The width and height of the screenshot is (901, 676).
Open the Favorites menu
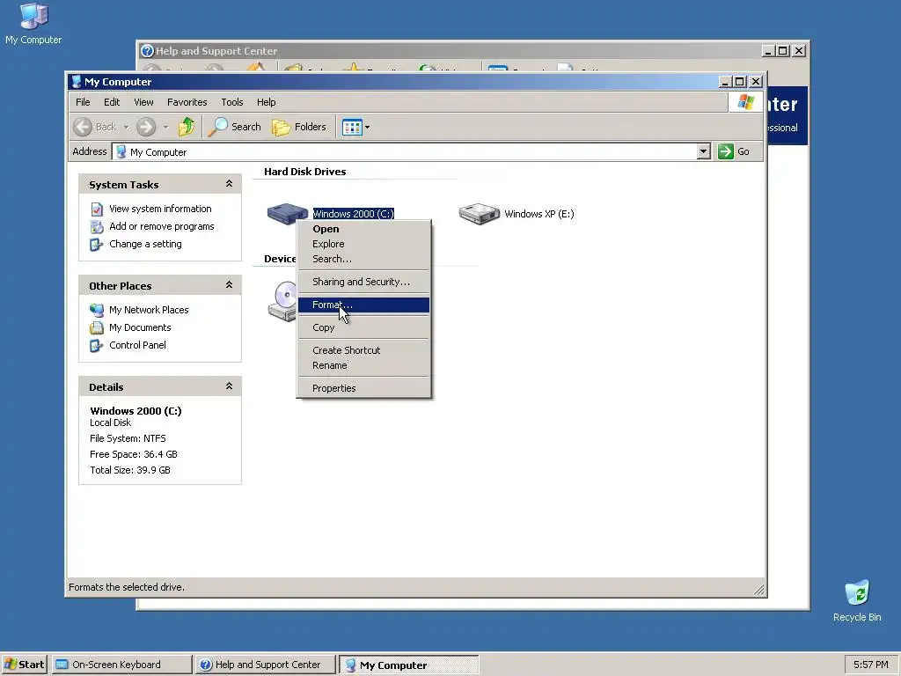pyautogui.click(x=187, y=102)
